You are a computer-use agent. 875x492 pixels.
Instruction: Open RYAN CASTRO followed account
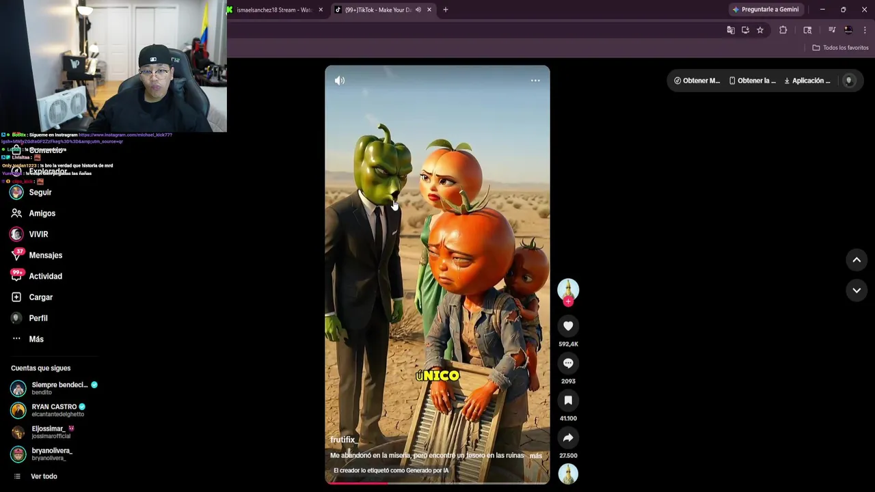(x=48, y=410)
